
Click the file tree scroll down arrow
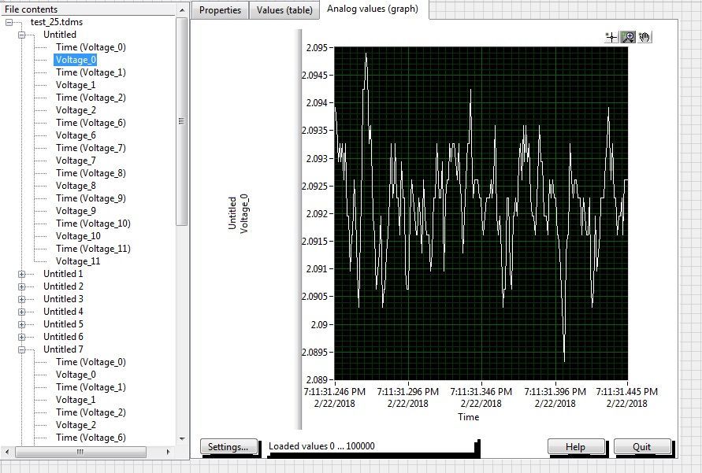182,439
